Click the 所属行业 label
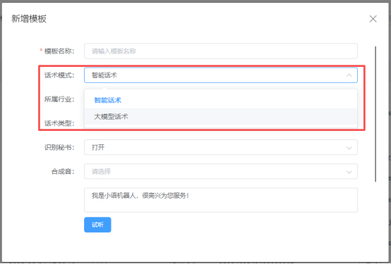 [x=59, y=99]
